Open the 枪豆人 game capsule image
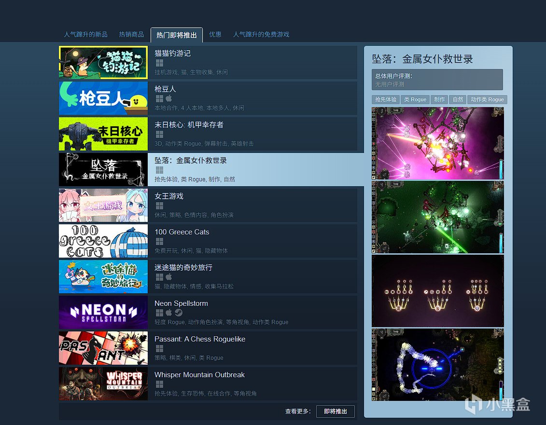This screenshot has height=425, width=546. tap(103, 98)
